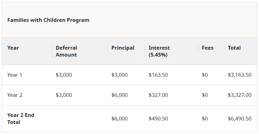Click the Year 1 interest value $163.50
This screenshot has height=134, width=259.
(158, 75)
